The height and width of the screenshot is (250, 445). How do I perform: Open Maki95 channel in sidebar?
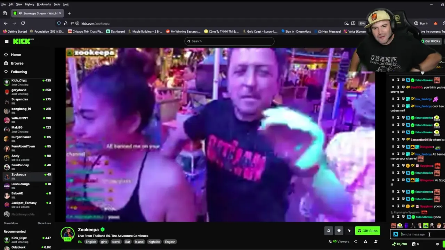(x=27, y=129)
